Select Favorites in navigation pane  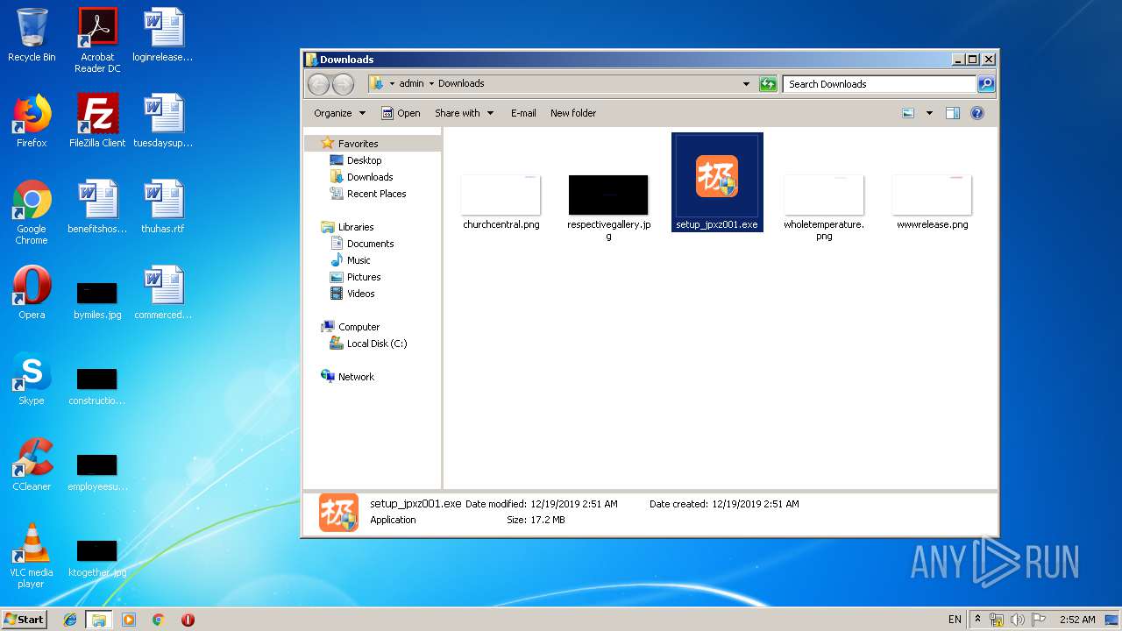coord(358,144)
